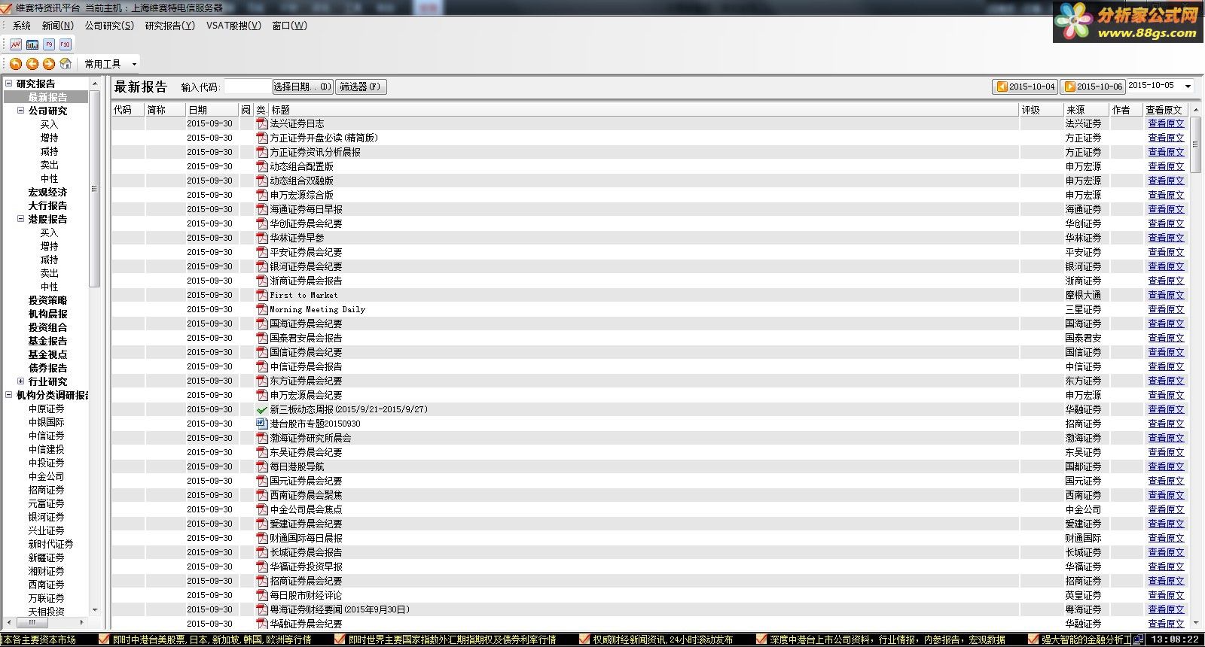Expand the 行业研究 tree node
This screenshot has width=1205, height=647.
21,381
